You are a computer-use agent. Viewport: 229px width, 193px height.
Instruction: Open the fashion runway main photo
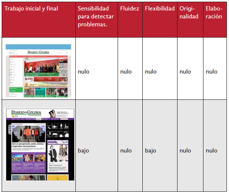click(x=28, y=133)
